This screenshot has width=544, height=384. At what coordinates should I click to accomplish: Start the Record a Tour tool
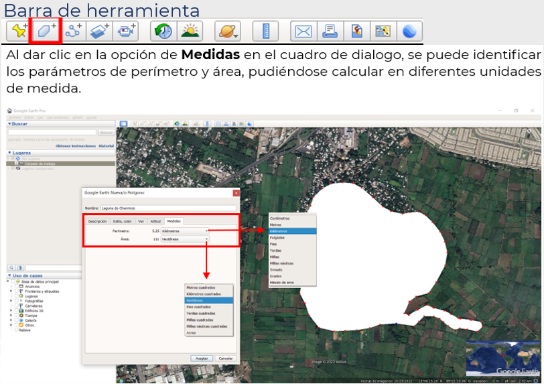point(126,31)
